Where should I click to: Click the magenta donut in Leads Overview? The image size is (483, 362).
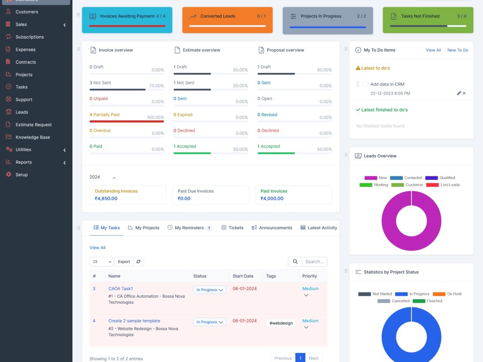(x=389, y=221)
